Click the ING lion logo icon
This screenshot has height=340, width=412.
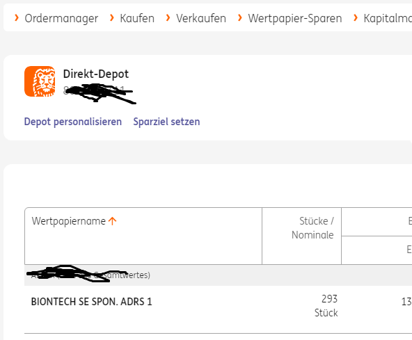[40, 81]
